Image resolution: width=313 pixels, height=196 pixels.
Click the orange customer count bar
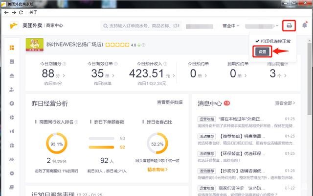[x=101, y=147]
